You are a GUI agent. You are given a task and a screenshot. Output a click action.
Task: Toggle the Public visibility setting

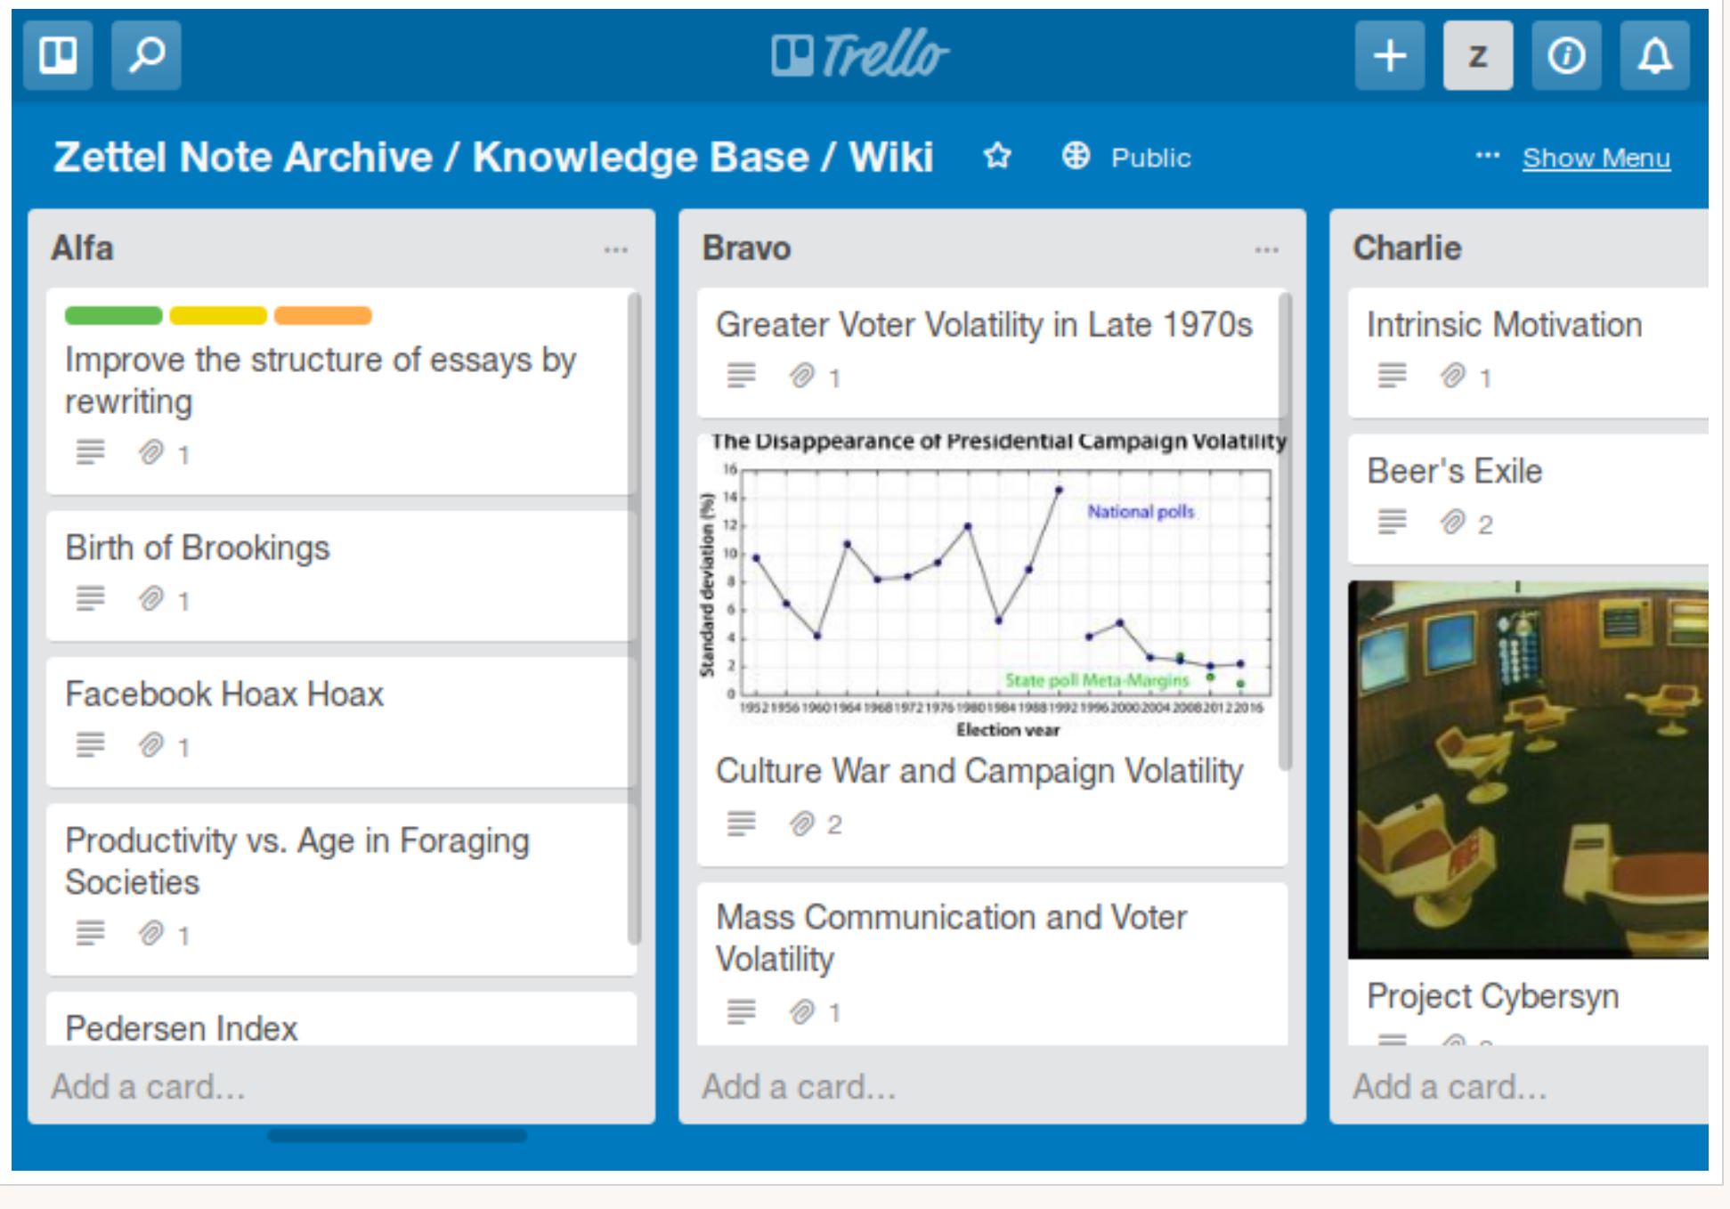click(1125, 157)
